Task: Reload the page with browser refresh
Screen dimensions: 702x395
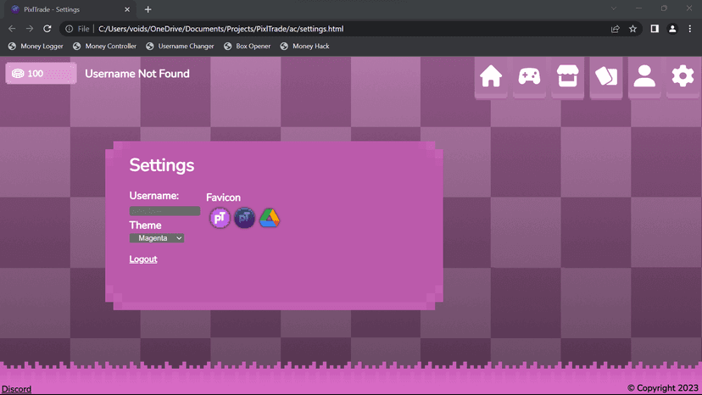Action: [47, 29]
